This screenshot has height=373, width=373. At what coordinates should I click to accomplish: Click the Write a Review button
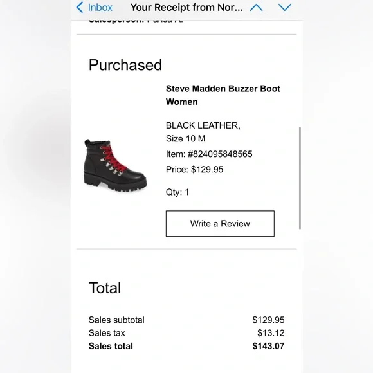220,223
